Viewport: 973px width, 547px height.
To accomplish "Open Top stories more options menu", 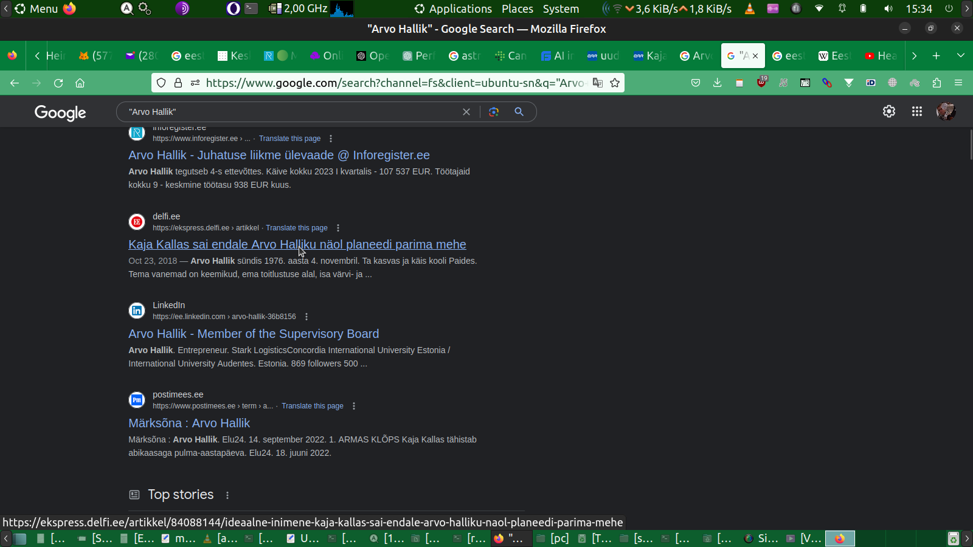I will pyautogui.click(x=227, y=495).
